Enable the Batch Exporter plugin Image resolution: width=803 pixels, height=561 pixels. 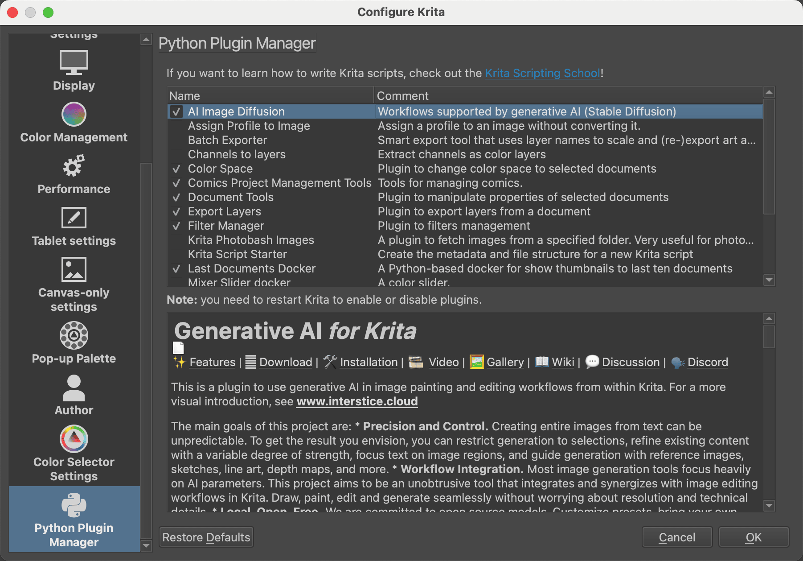point(176,140)
